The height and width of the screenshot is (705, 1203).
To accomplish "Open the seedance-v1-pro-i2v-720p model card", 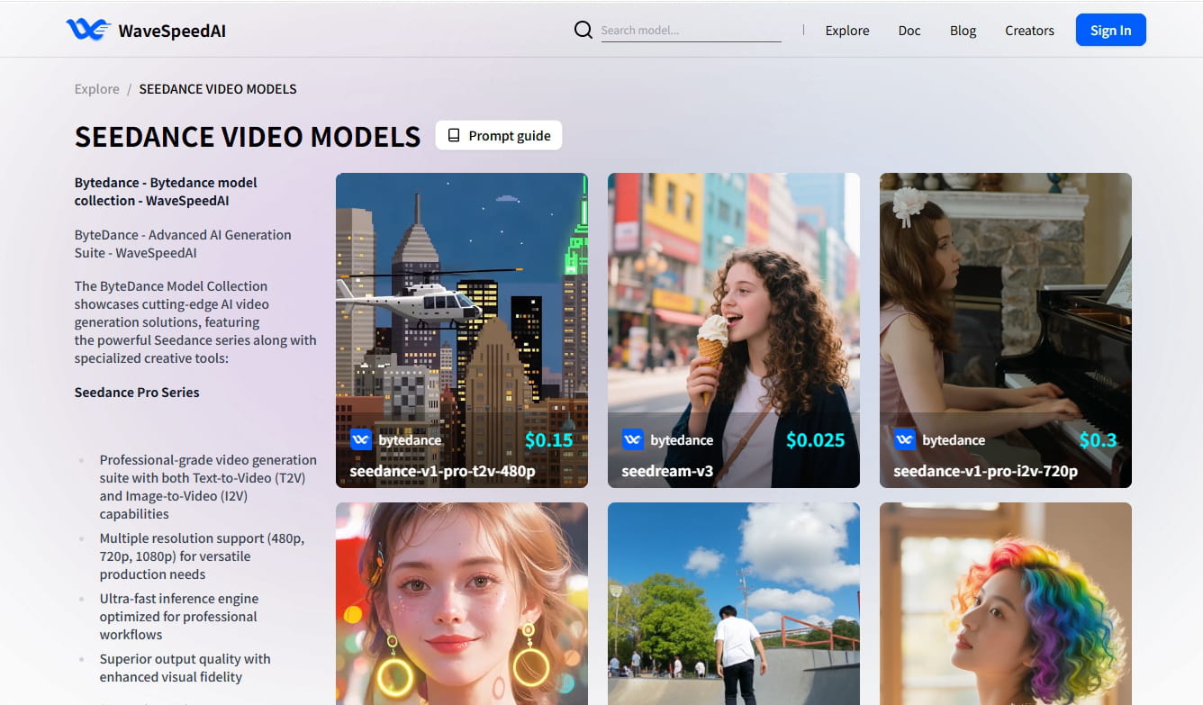I will point(1006,330).
